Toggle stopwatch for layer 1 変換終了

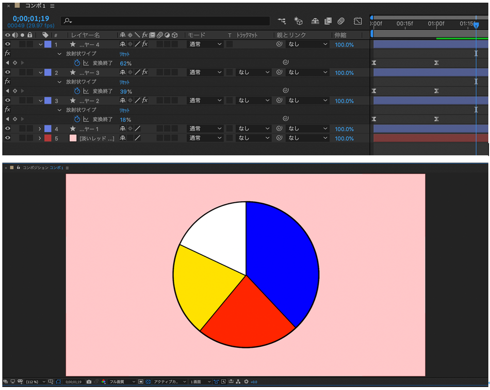tap(77, 63)
